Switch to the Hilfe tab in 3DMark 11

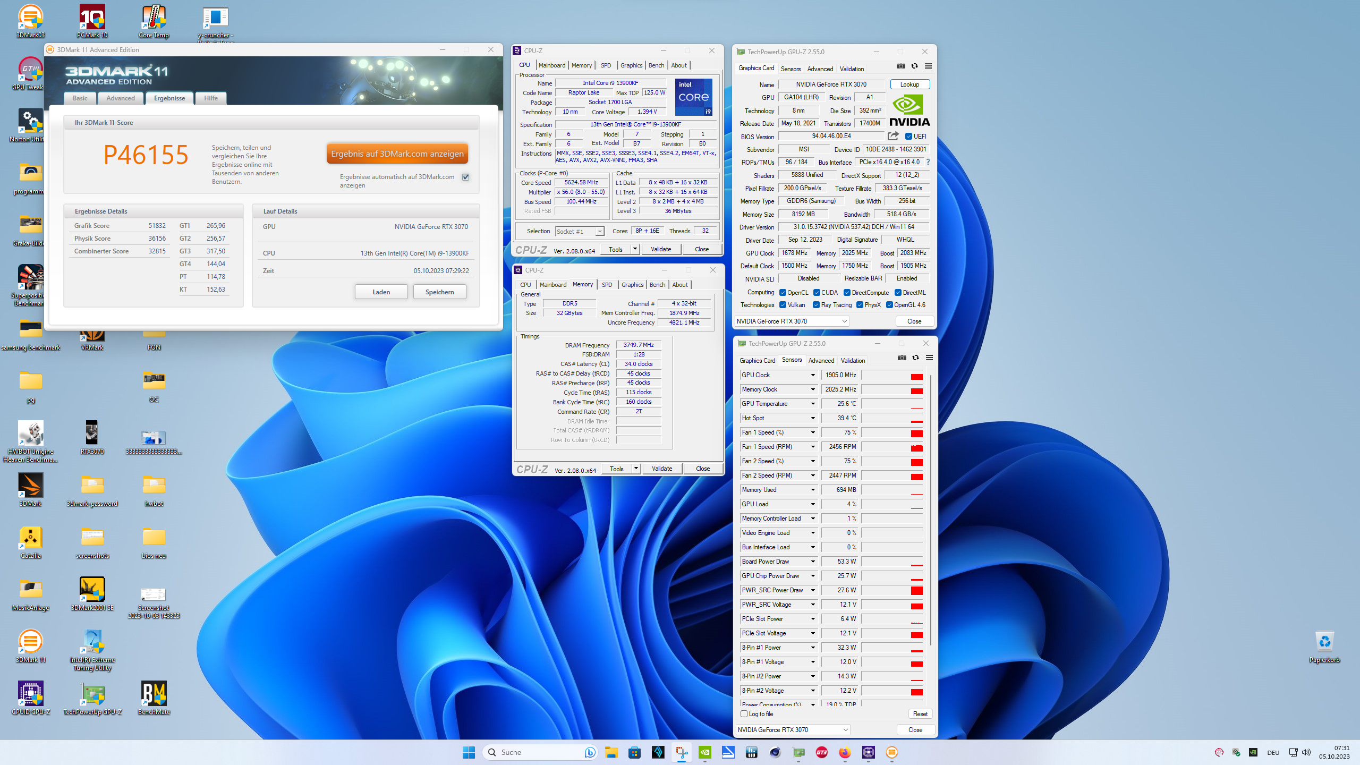(211, 98)
